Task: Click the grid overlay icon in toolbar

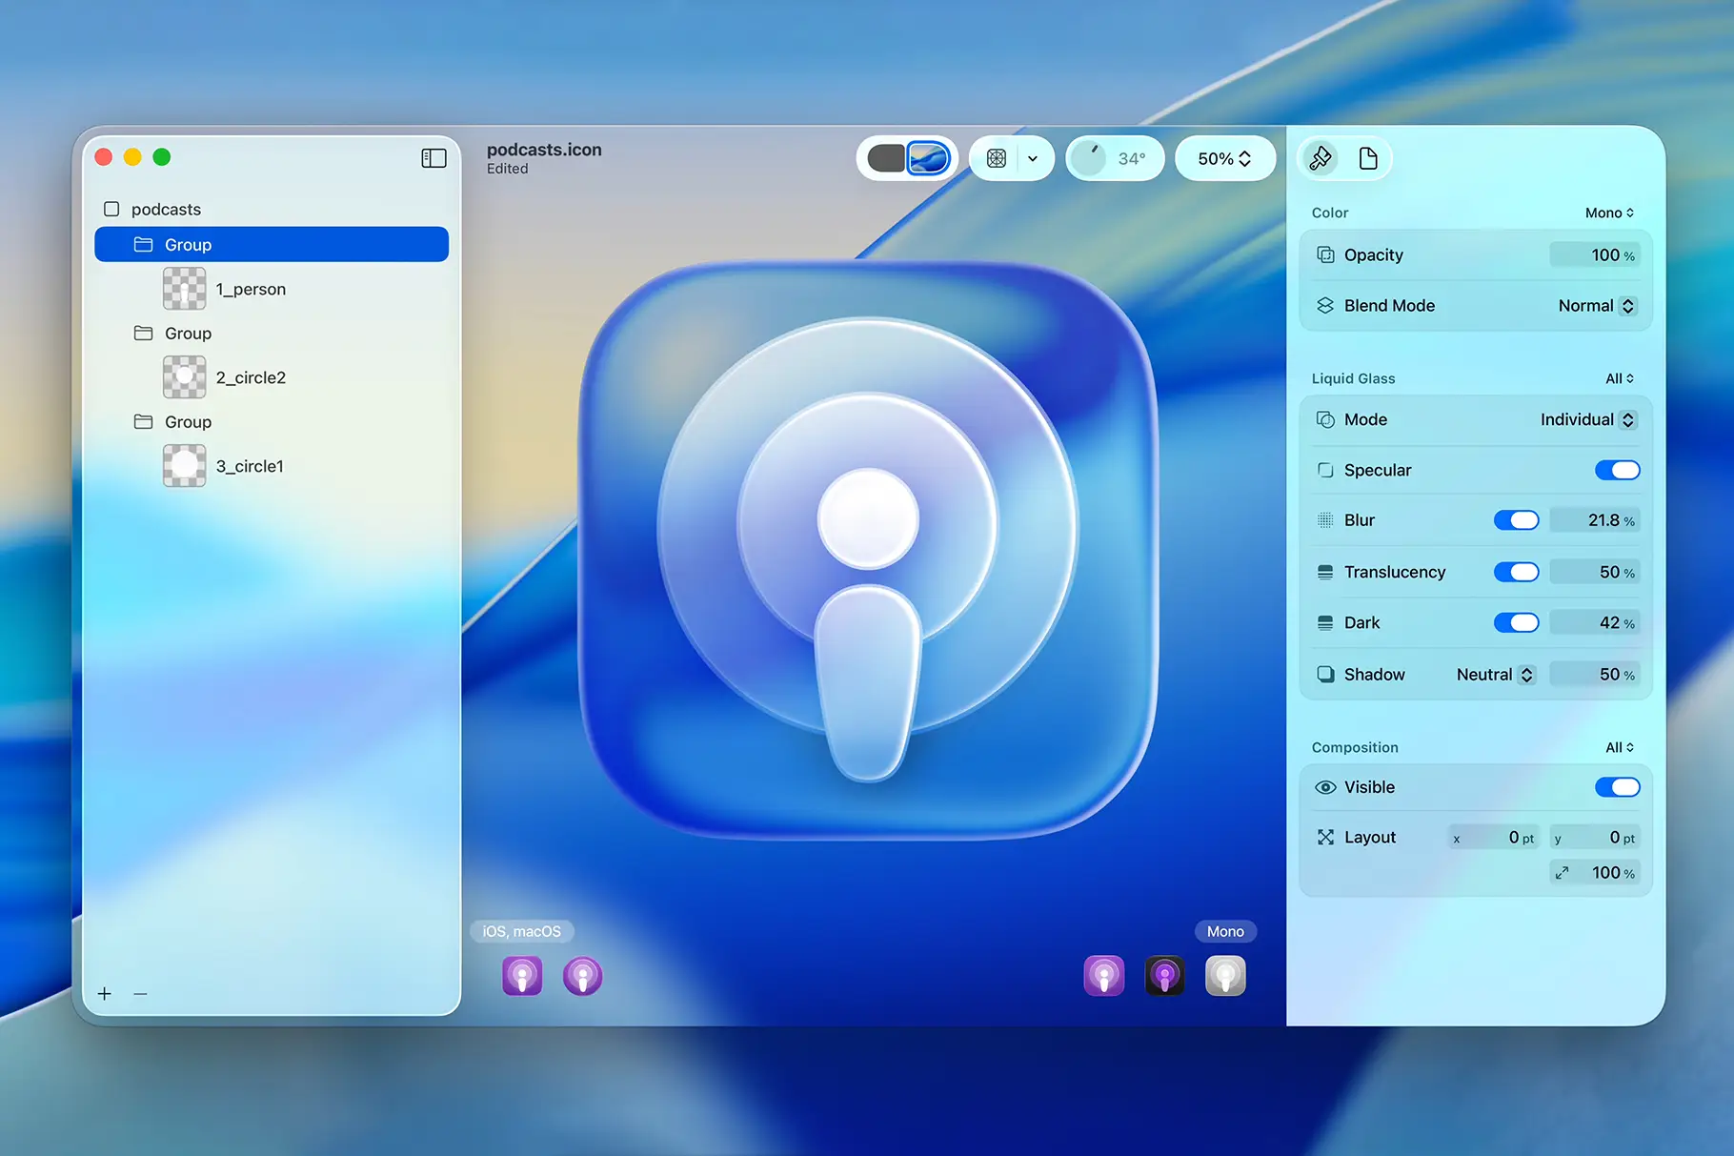Action: [x=997, y=158]
